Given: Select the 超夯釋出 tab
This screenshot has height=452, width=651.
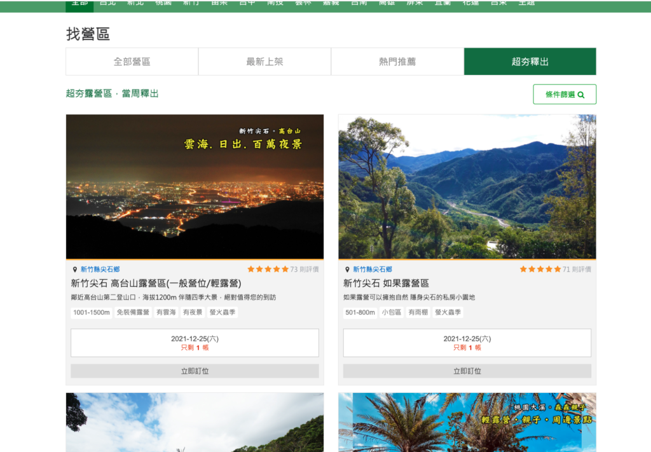Looking at the screenshot, I should point(530,62).
